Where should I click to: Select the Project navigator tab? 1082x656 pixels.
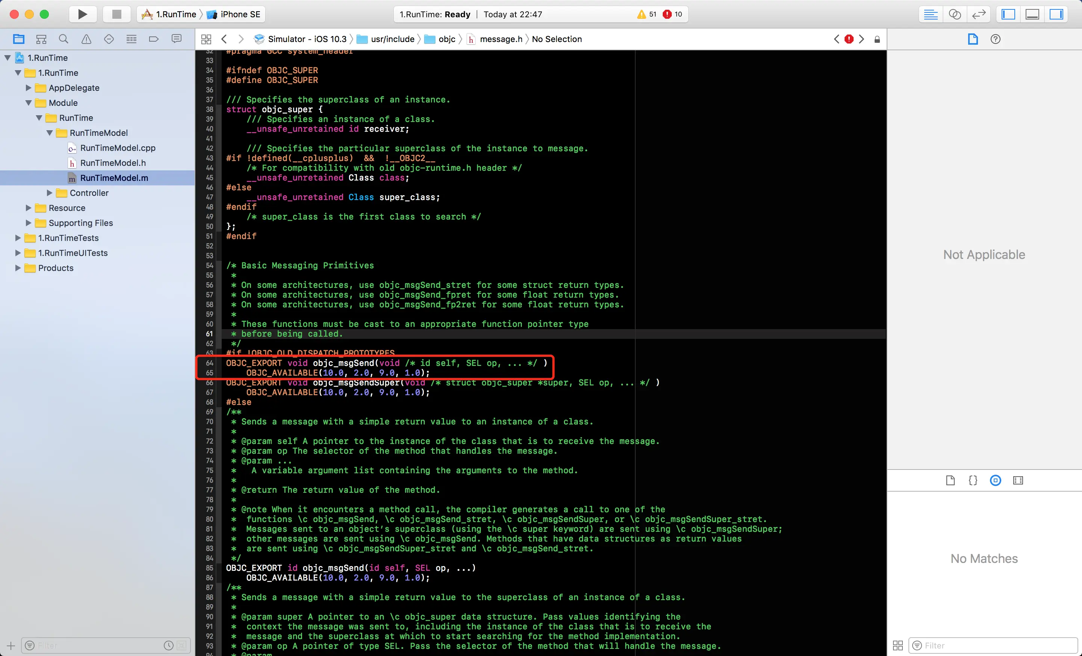pos(18,39)
